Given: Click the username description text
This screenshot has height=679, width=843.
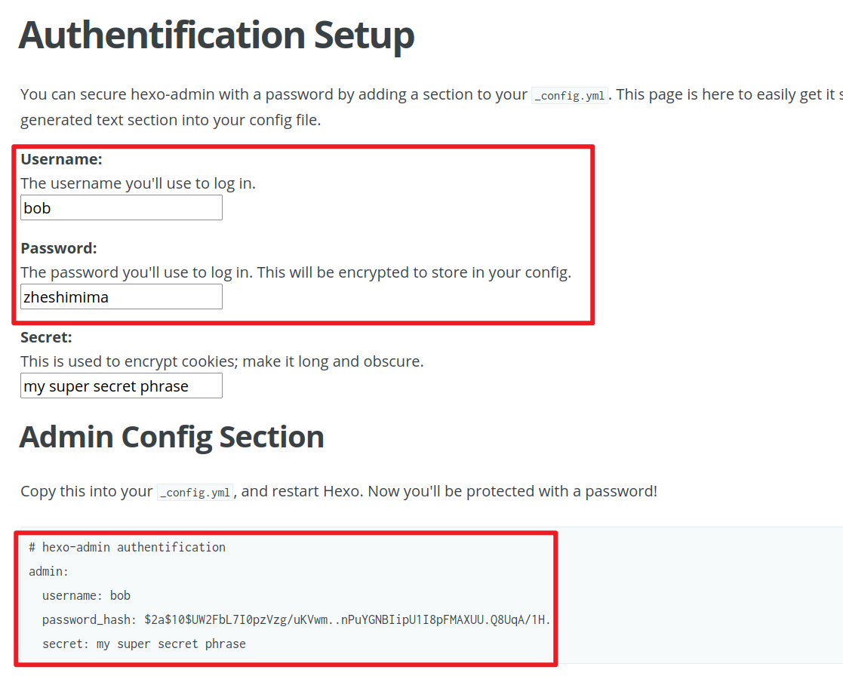Looking at the screenshot, I should (138, 183).
